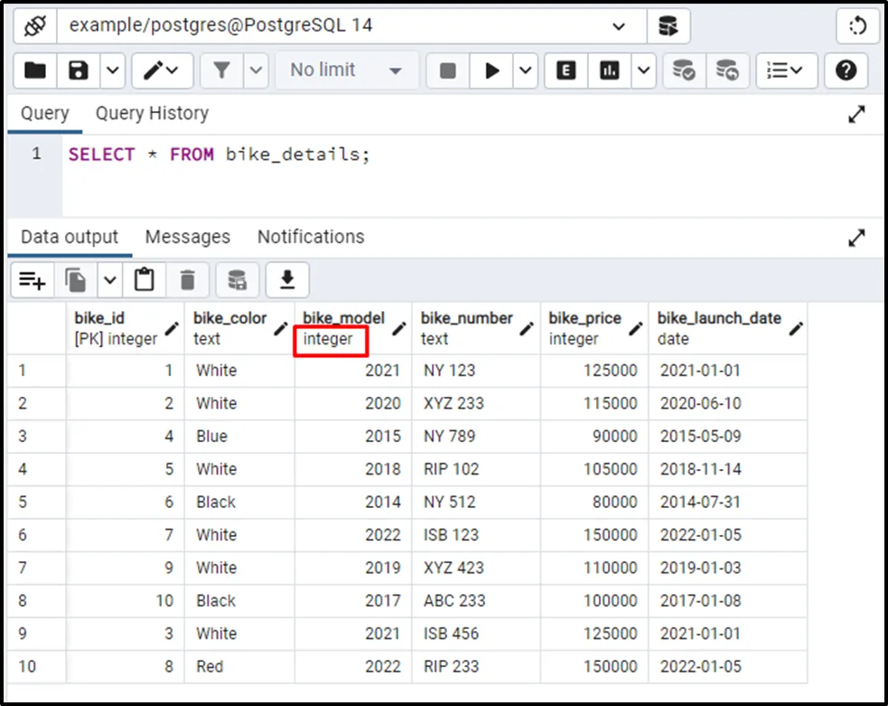The image size is (888, 706).
Task: Execute the query with play button
Action: point(492,71)
